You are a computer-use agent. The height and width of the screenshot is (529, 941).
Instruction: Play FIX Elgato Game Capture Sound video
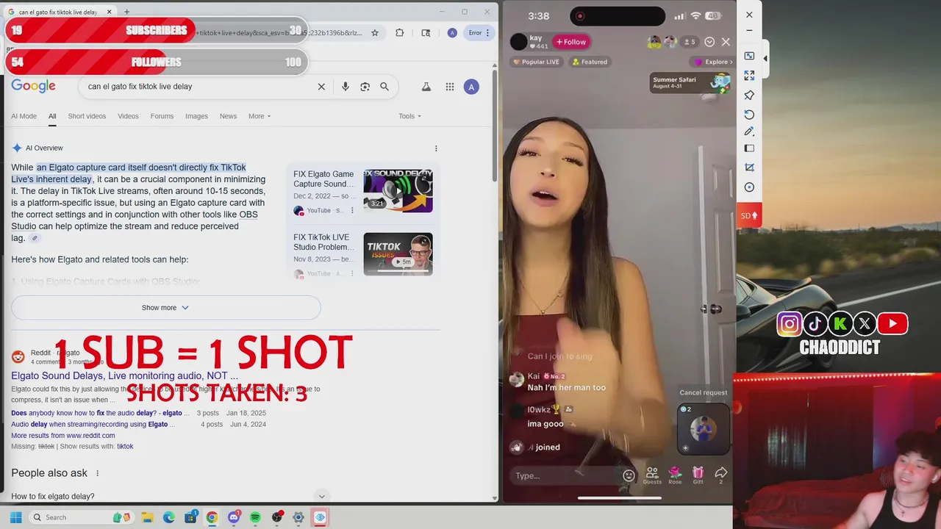pos(398,191)
